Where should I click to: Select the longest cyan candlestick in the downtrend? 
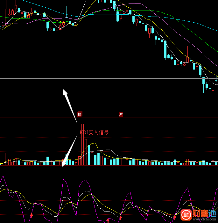tap(165, 50)
